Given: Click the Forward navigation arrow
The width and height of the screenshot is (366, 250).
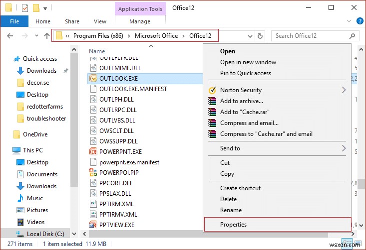Looking at the screenshot, I should click(x=25, y=36).
